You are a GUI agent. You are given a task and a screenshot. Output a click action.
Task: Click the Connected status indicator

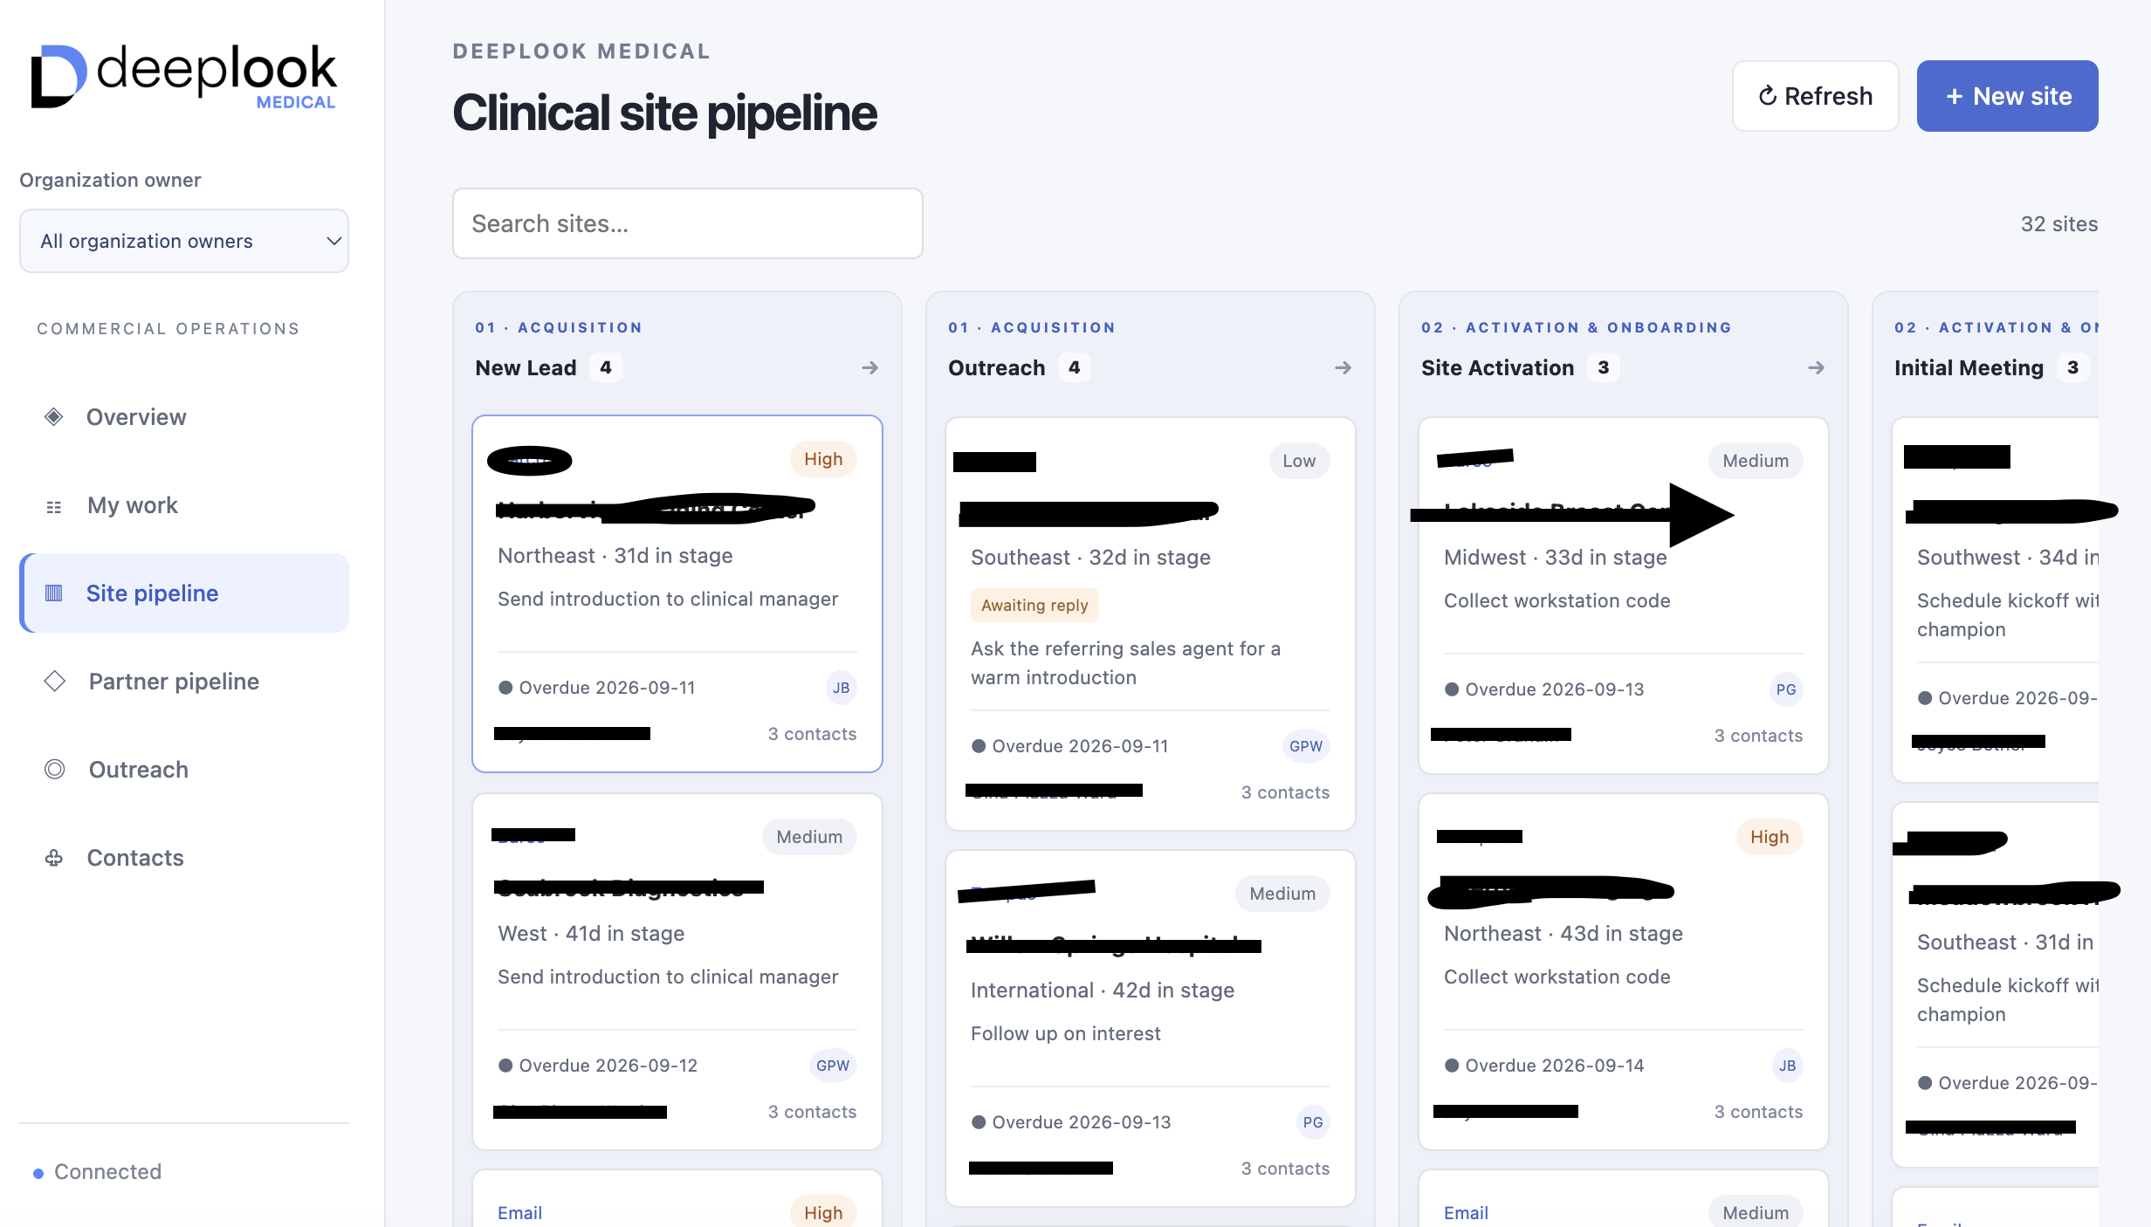pyautogui.click(x=98, y=1172)
